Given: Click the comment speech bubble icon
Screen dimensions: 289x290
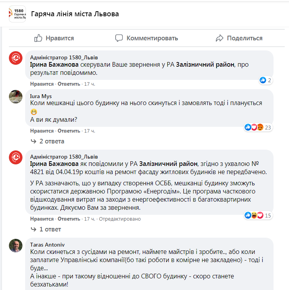Looking at the screenshot, I should tap(119, 38).
